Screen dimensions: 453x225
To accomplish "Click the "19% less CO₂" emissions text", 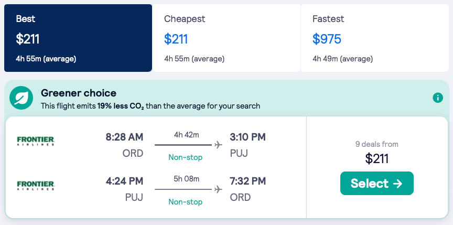I will (x=121, y=106).
